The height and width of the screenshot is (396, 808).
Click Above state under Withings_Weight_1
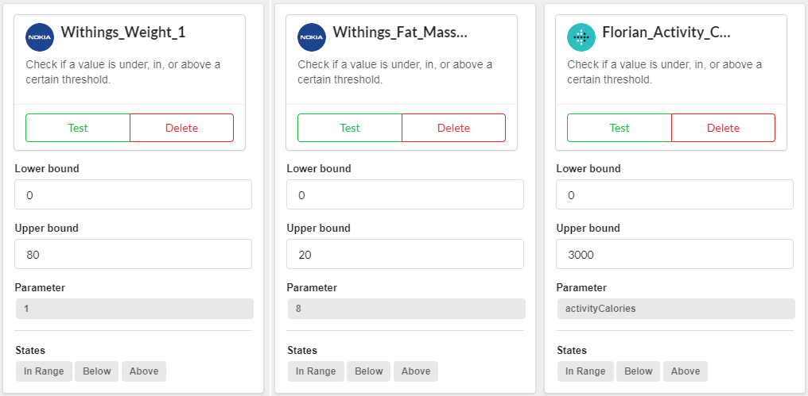point(144,371)
